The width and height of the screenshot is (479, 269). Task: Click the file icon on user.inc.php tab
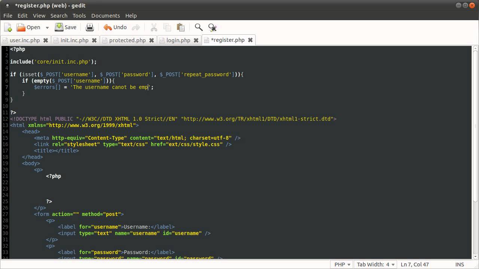[6, 40]
